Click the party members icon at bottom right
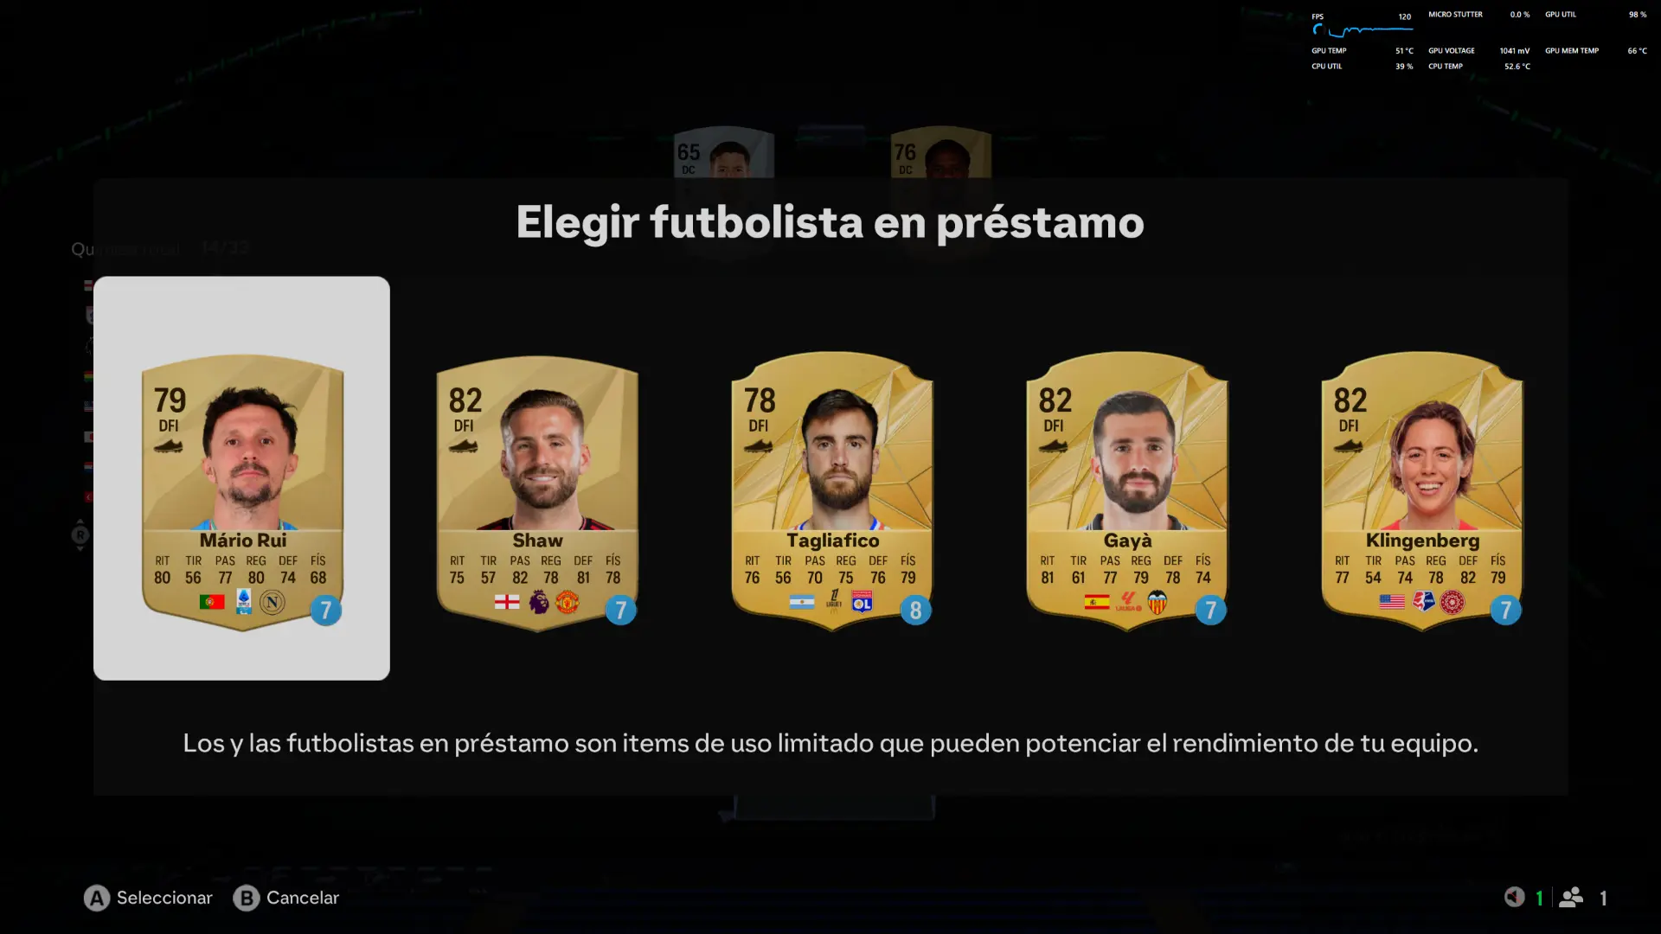This screenshot has height=934, width=1661. tap(1571, 898)
